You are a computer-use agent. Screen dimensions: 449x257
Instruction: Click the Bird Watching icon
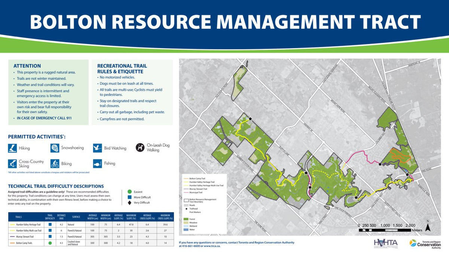[97, 148]
